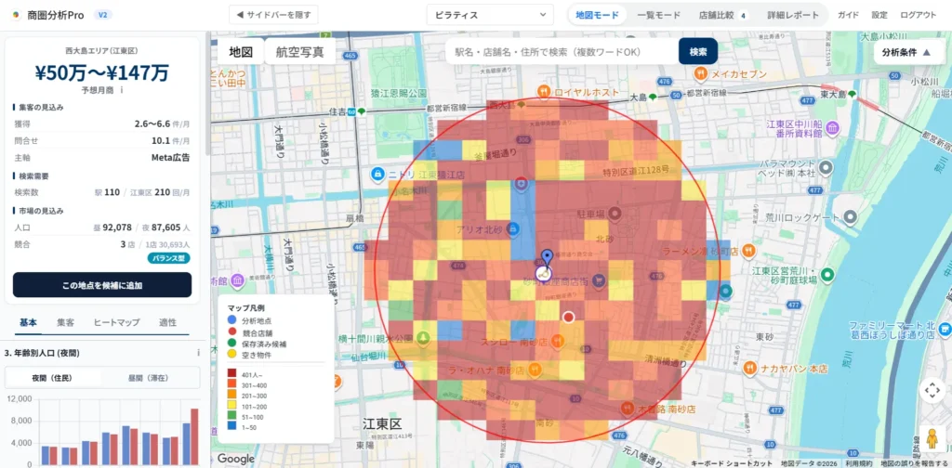Switch map to 航空写真 view
Screen dimensions: 952x468
(300, 51)
